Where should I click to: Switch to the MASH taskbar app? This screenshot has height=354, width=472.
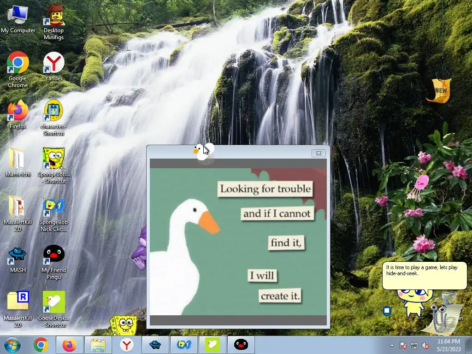coord(155,345)
